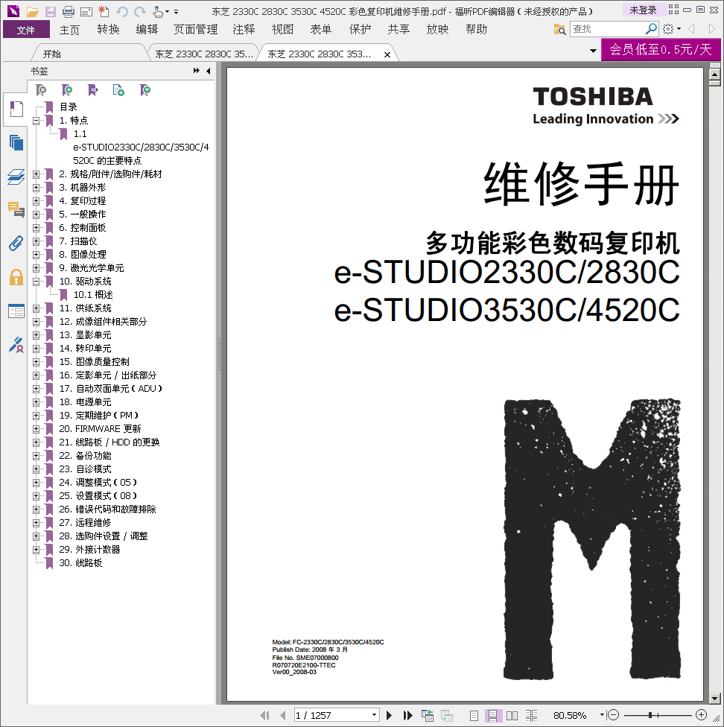Collapse '10. 驱动系统' bookmark node
Image resolution: width=724 pixels, height=727 pixels.
[36, 282]
